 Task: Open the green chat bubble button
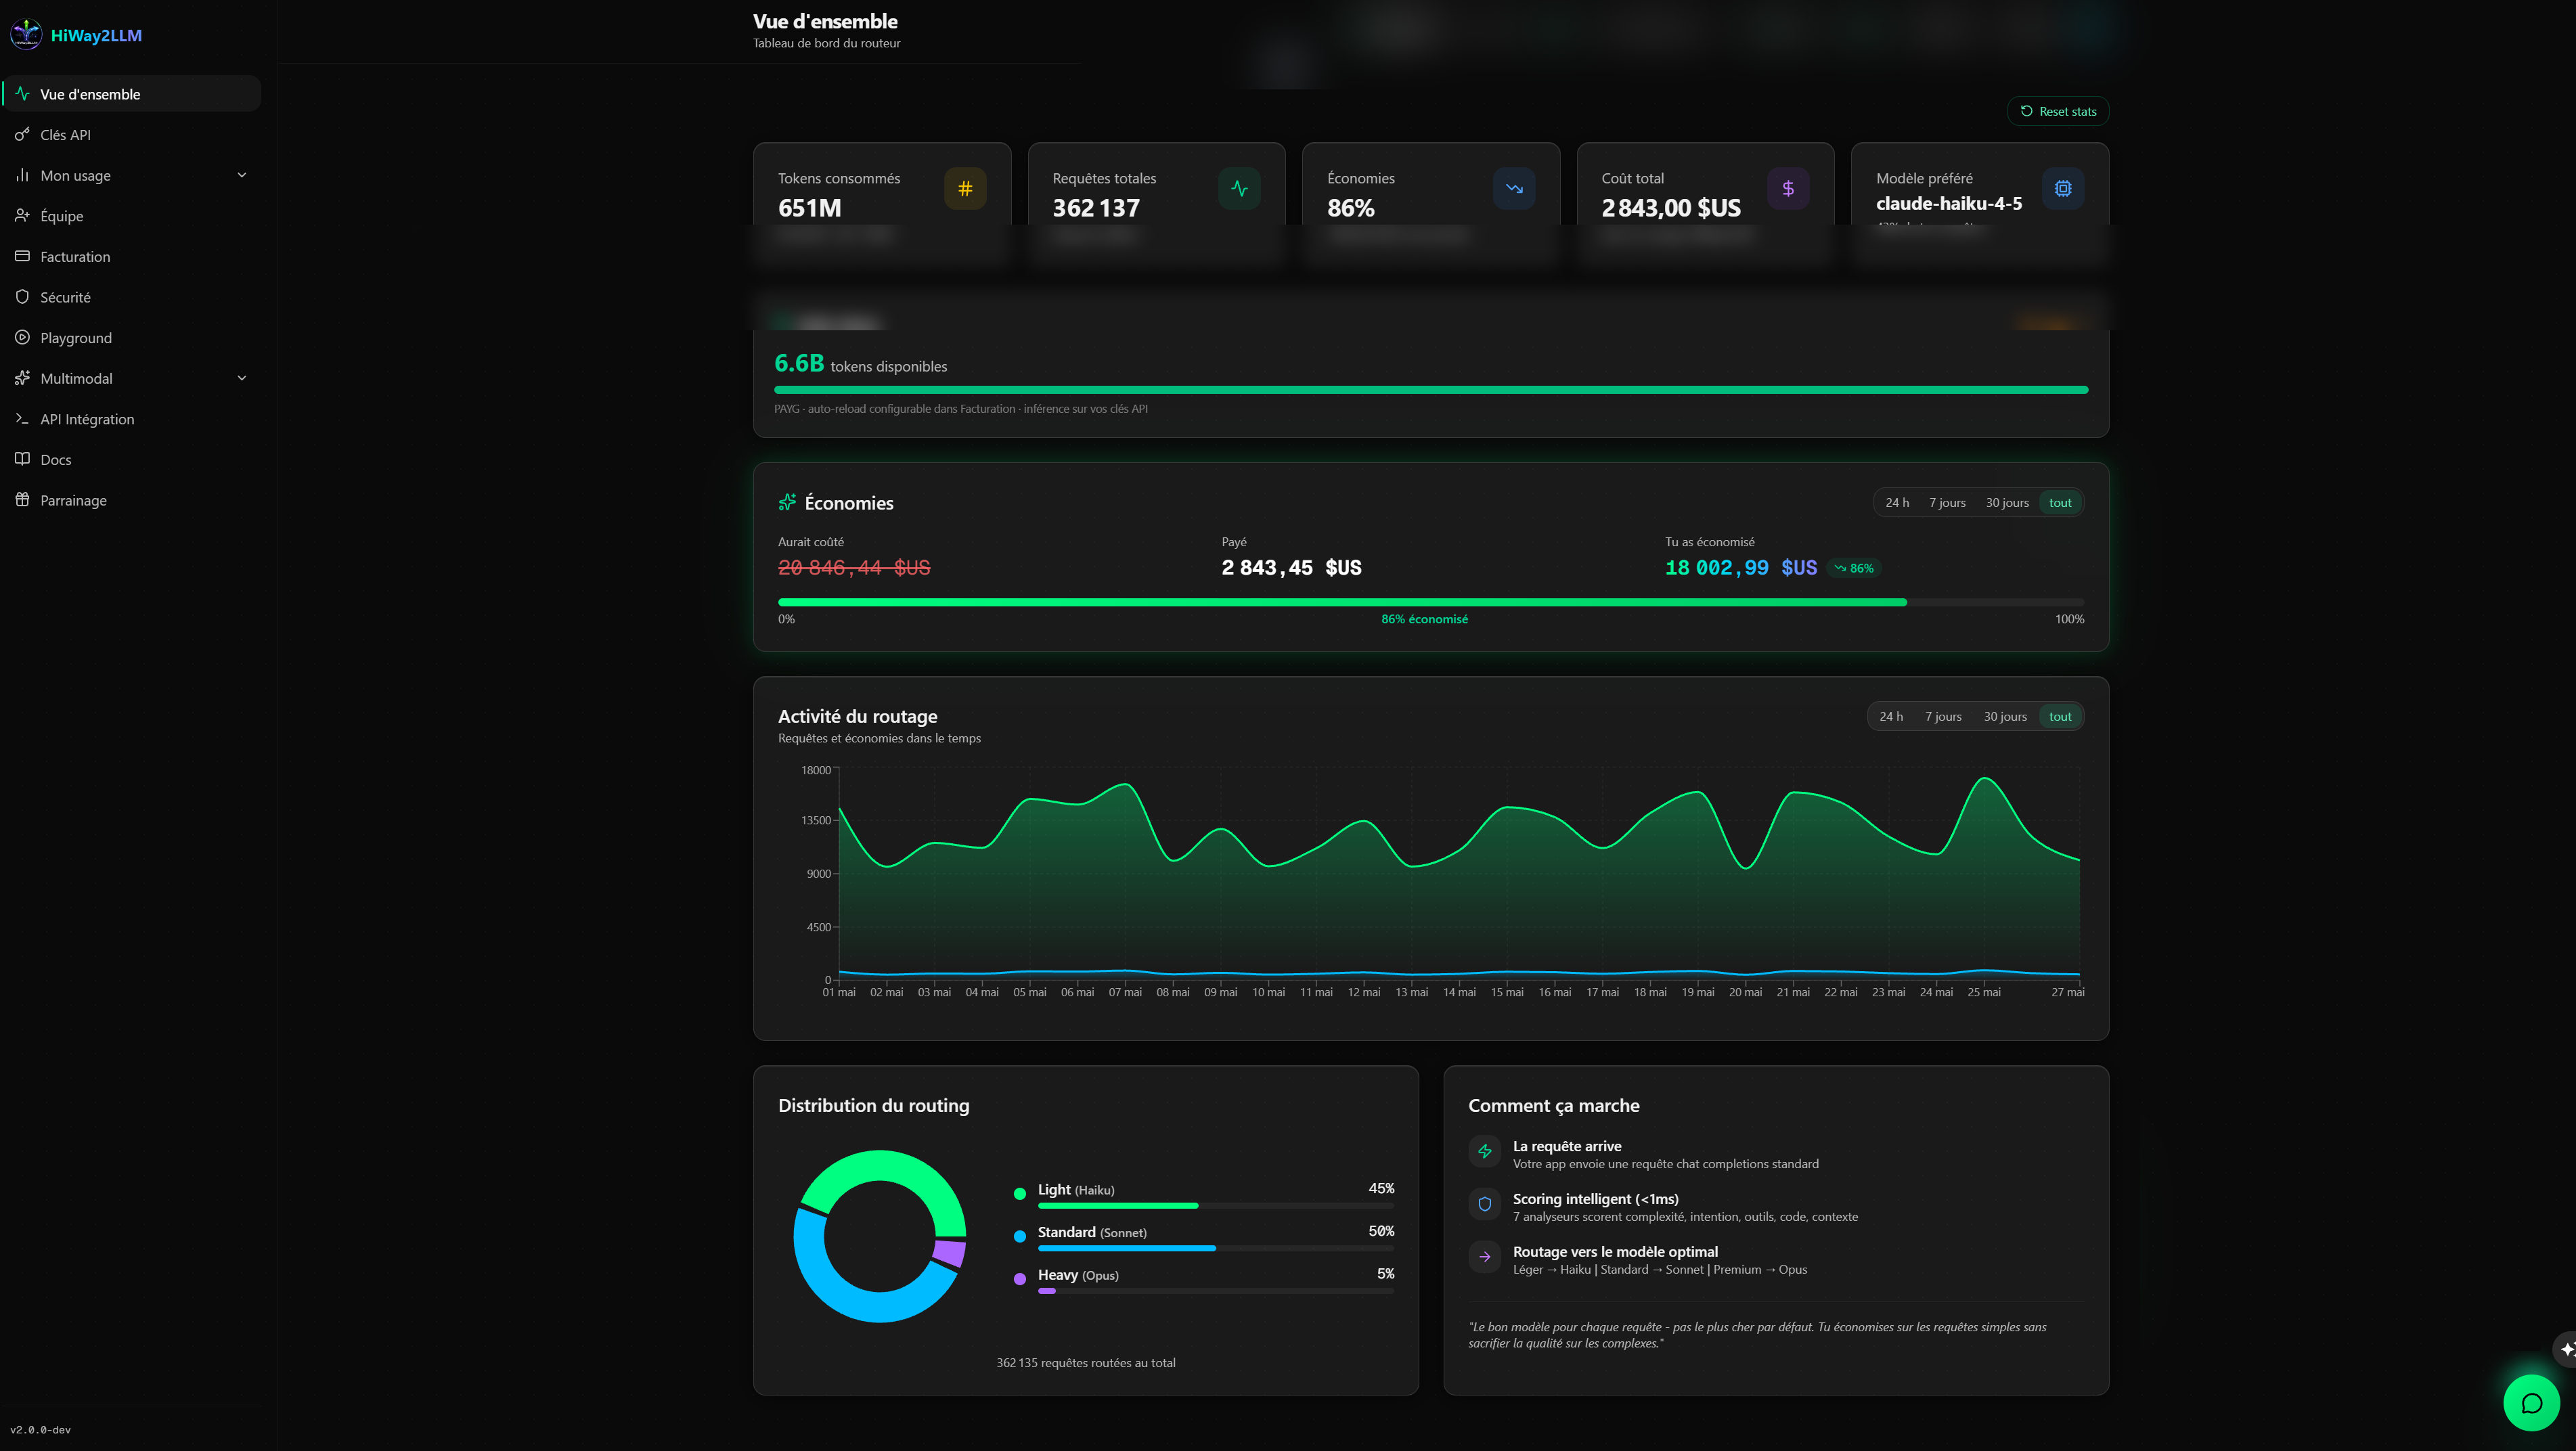[2531, 1403]
